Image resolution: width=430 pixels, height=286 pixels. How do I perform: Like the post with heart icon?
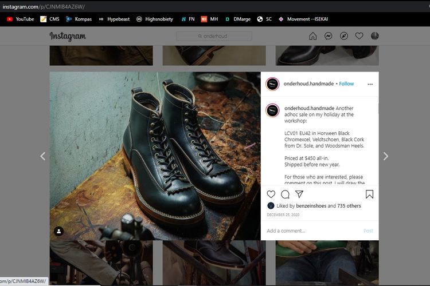[x=271, y=194]
